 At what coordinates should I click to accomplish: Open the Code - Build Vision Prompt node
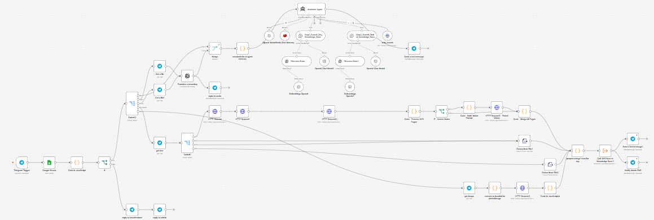pos(469,107)
